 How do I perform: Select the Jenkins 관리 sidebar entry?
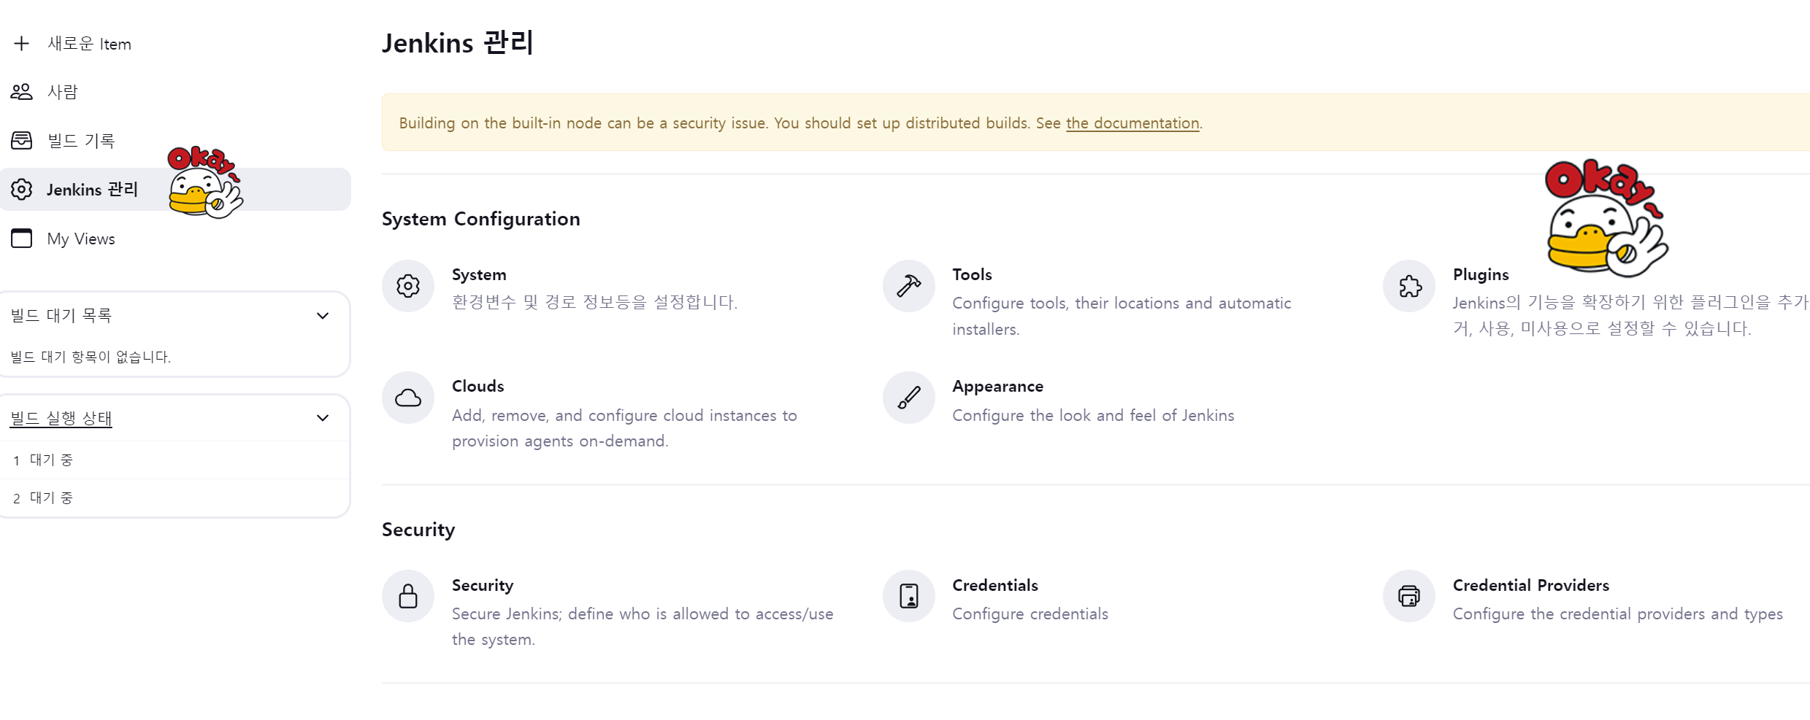175,190
